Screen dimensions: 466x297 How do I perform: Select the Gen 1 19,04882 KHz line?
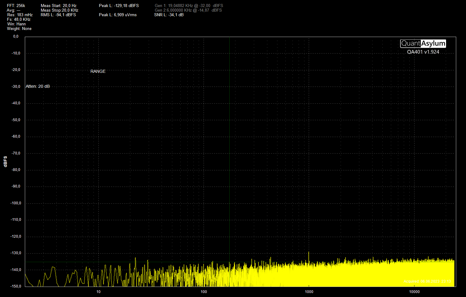[189, 6]
